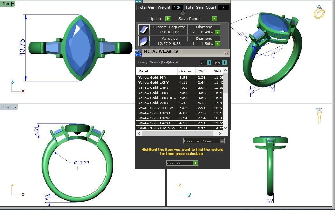Close the Metal Weights panel
Screen dimensions: 335x210
[226, 53]
